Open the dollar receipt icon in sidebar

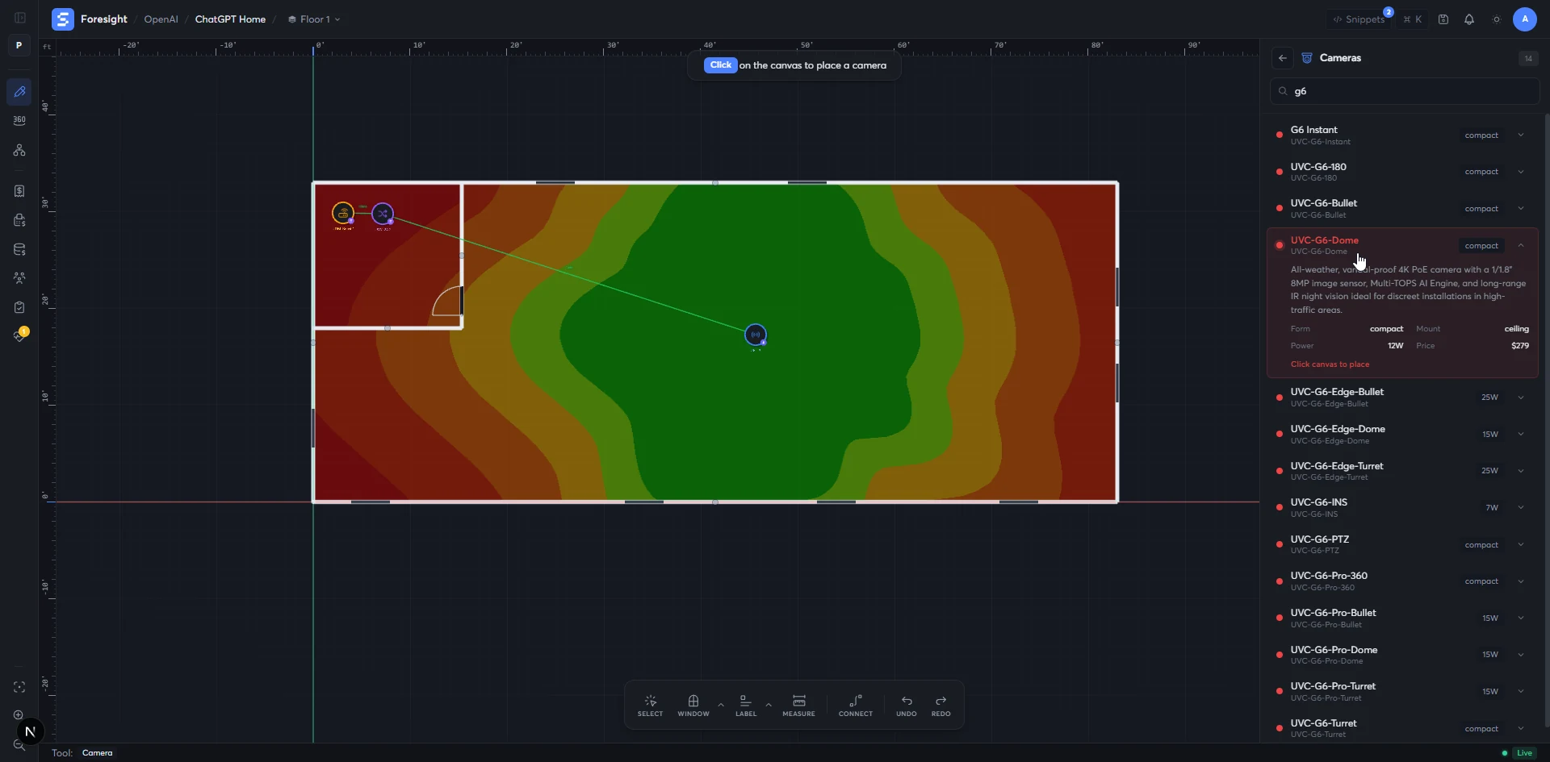19,191
